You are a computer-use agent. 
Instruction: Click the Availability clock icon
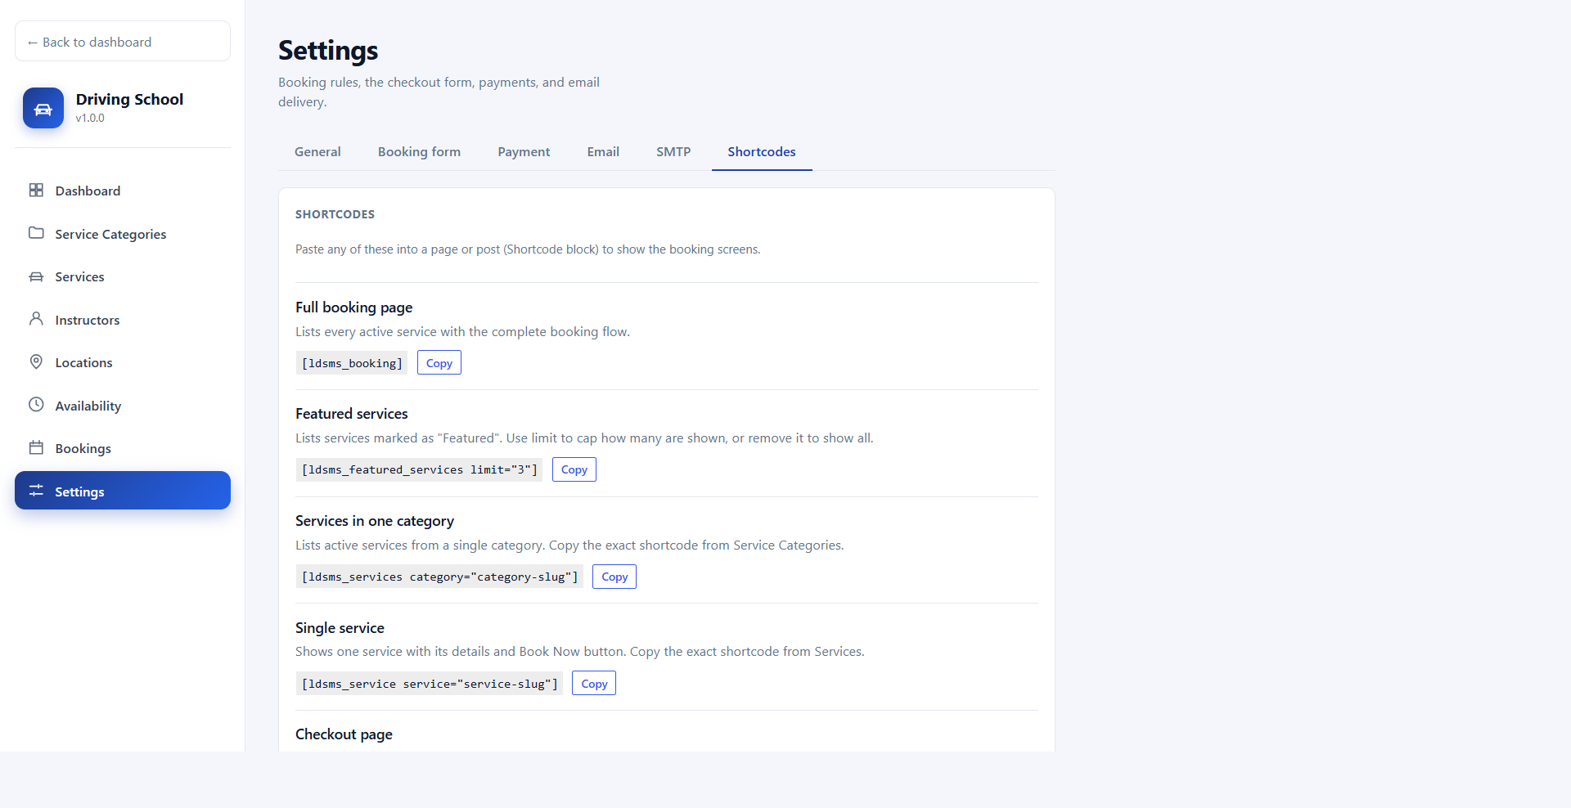36,405
